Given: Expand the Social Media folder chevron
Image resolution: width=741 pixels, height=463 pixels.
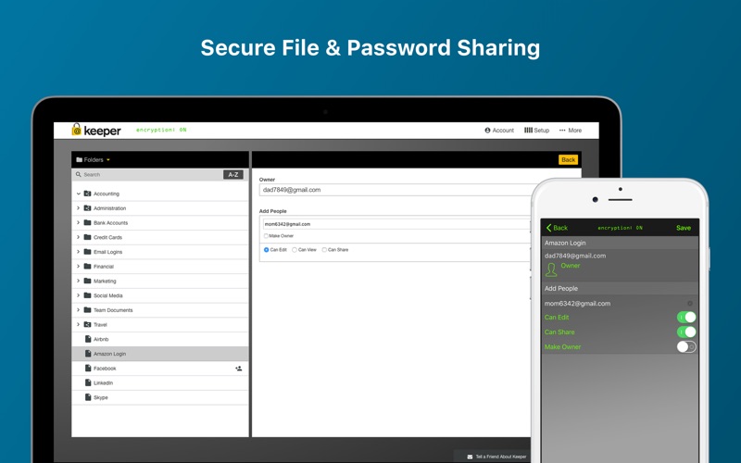Looking at the screenshot, I should tap(79, 295).
